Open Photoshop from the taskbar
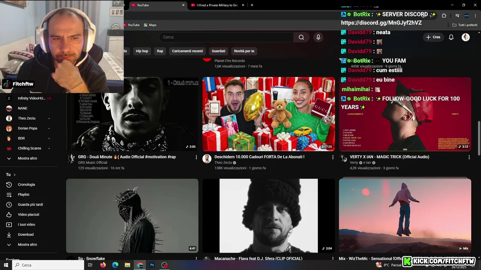Viewport: 481px width, 270px height. [152, 265]
